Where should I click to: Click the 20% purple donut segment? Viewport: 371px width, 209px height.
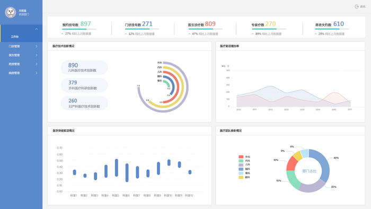313,187
